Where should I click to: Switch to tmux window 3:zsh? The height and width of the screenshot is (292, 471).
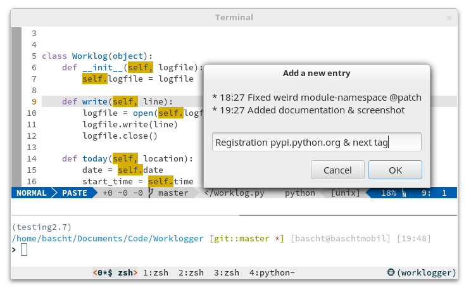227,273
